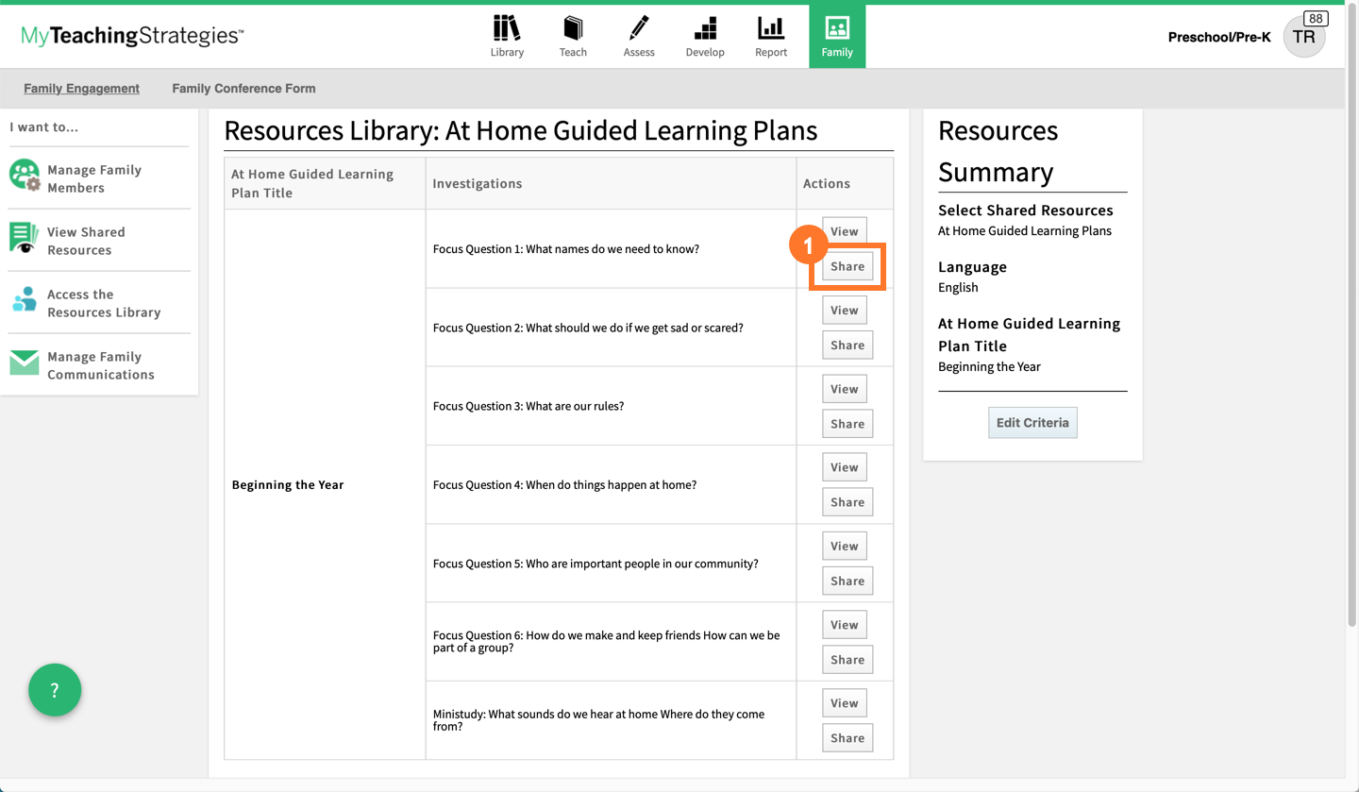Open the Report icon

pyautogui.click(x=770, y=36)
